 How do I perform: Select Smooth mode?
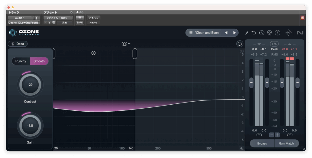pos(39,61)
